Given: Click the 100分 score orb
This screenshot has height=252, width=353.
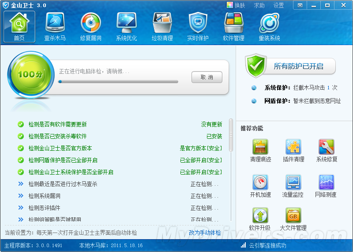Looking at the screenshot, I should click(x=31, y=74).
